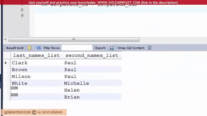Click line number 8 in the editor gutter
The height and width of the screenshot is (116, 207).
(22, 10)
